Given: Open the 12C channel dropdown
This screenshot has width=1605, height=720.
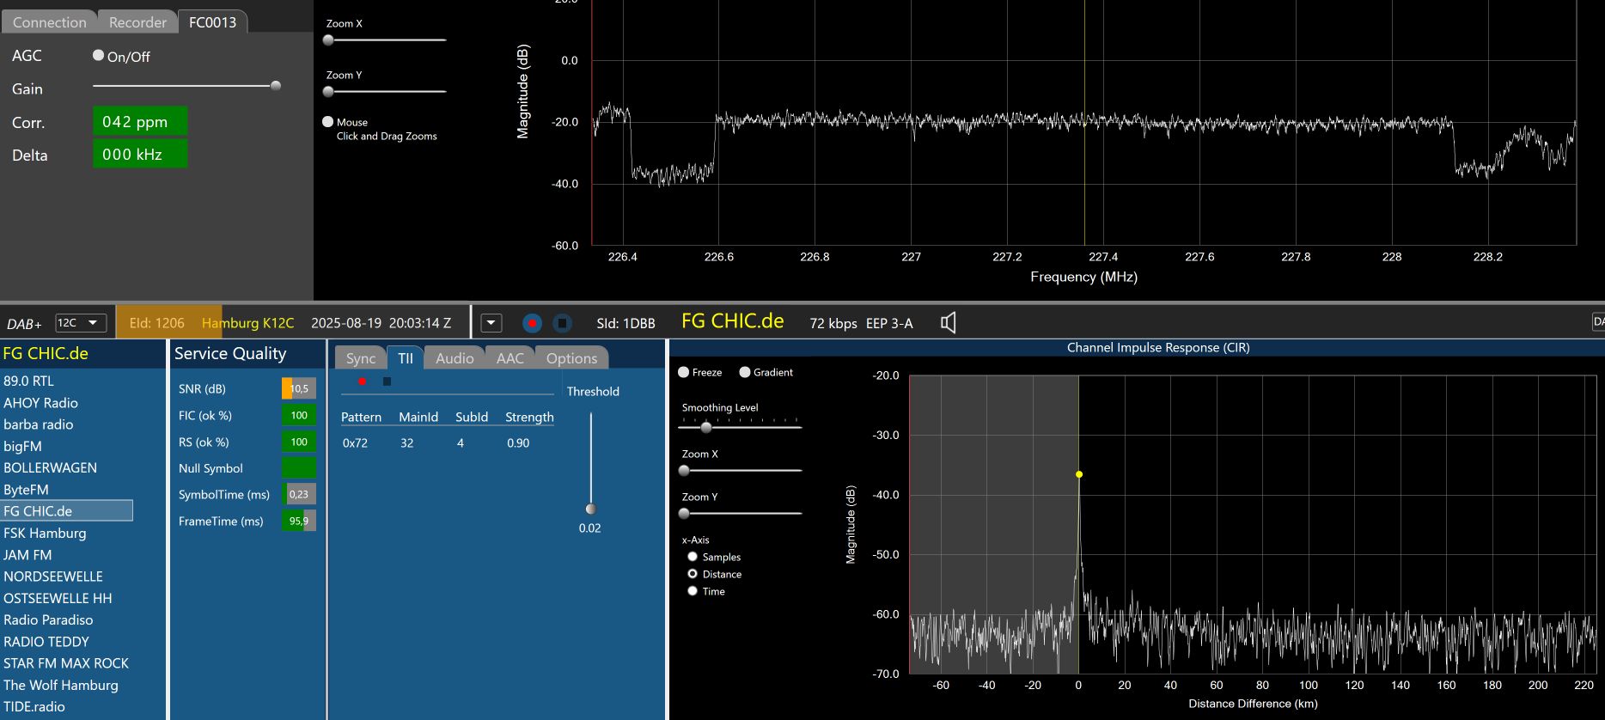Looking at the screenshot, I should point(81,323).
